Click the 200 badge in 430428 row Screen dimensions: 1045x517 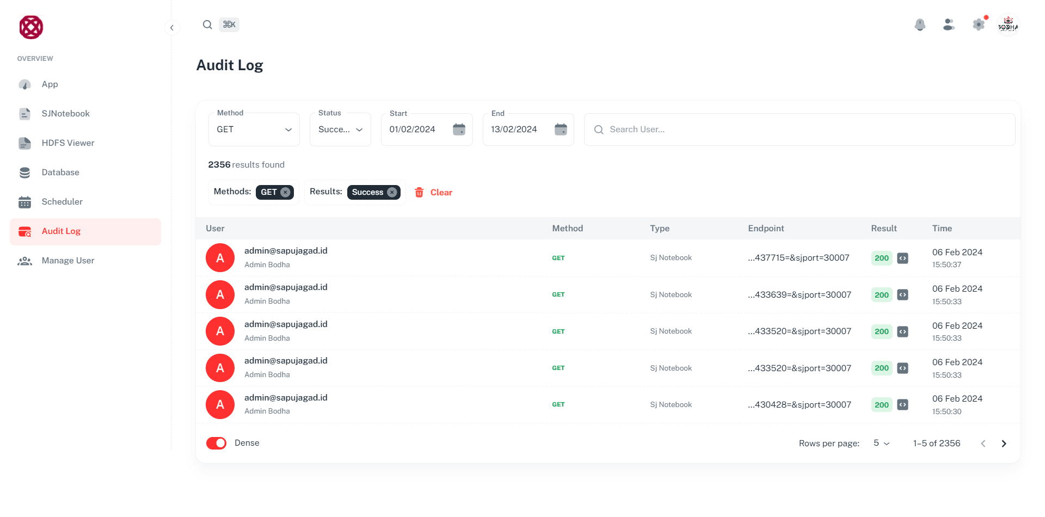(x=882, y=405)
